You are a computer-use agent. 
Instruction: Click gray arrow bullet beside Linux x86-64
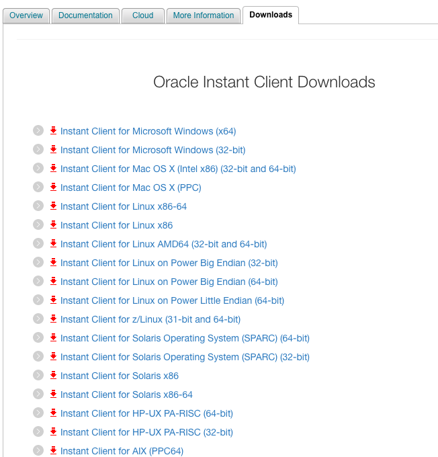pyautogui.click(x=38, y=206)
